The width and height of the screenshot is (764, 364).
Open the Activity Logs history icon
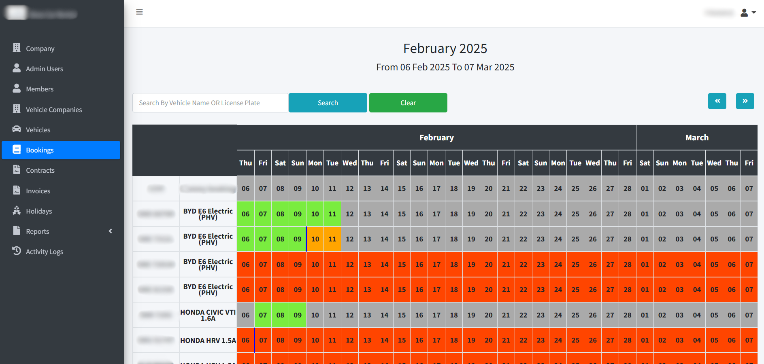(17, 251)
